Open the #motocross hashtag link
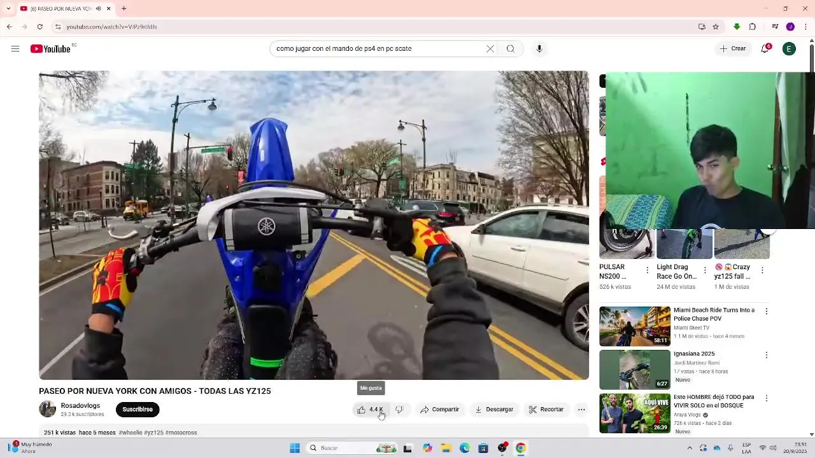Image resolution: width=815 pixels, height=458 pixels. pyautogui.click(x=181, y=433)
